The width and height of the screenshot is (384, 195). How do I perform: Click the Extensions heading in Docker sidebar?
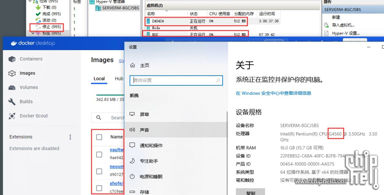click(21, 137)
